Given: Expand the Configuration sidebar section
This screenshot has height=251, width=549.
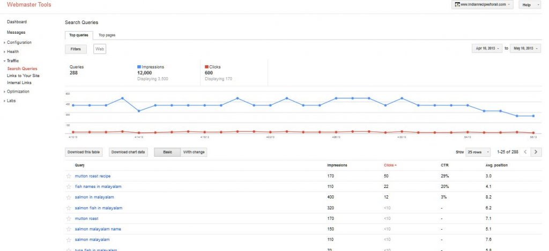Looking at the screenshot, I should [x=19, y=43].
